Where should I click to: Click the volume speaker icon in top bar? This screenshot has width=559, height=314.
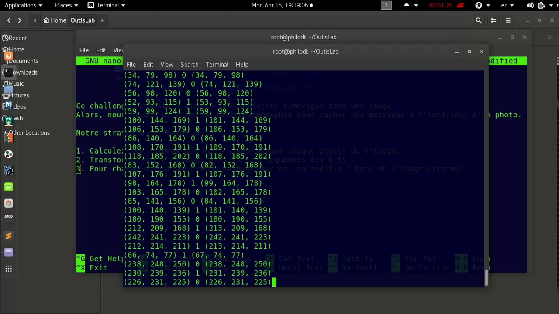click(x=530, y=5)
